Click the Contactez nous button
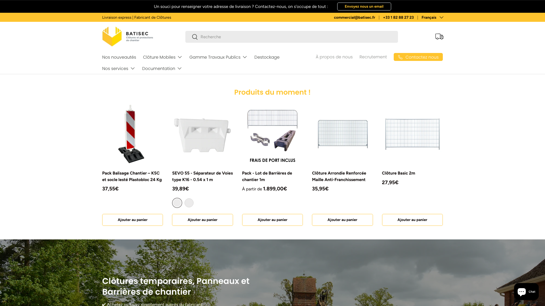 418,57
